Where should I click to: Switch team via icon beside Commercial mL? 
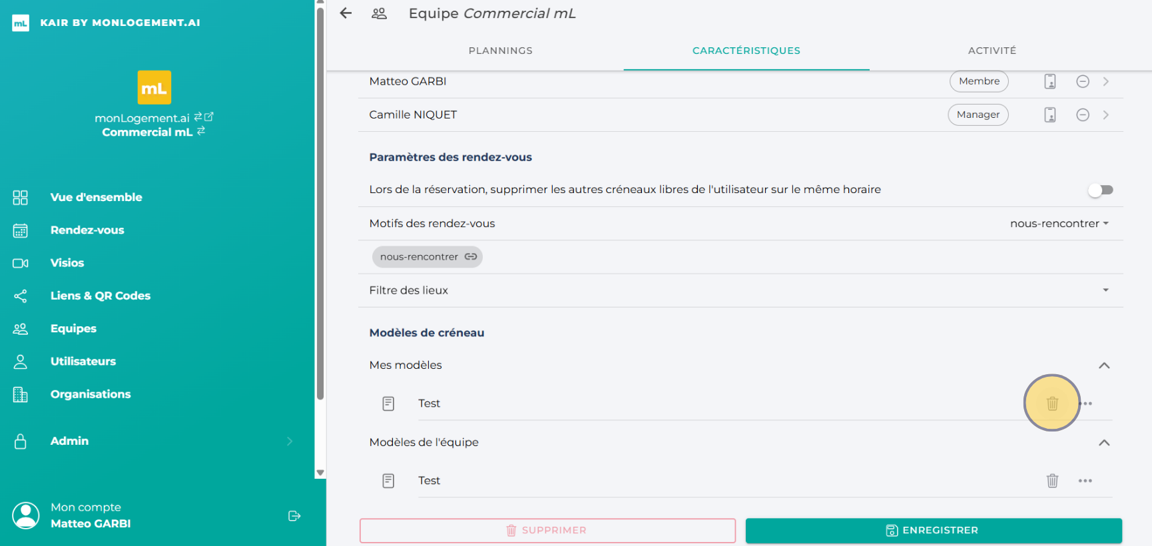pyautogui.click(x=201, y=131)
